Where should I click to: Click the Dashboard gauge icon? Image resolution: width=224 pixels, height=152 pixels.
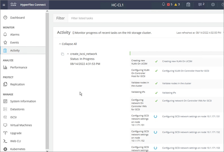(5, 17)
